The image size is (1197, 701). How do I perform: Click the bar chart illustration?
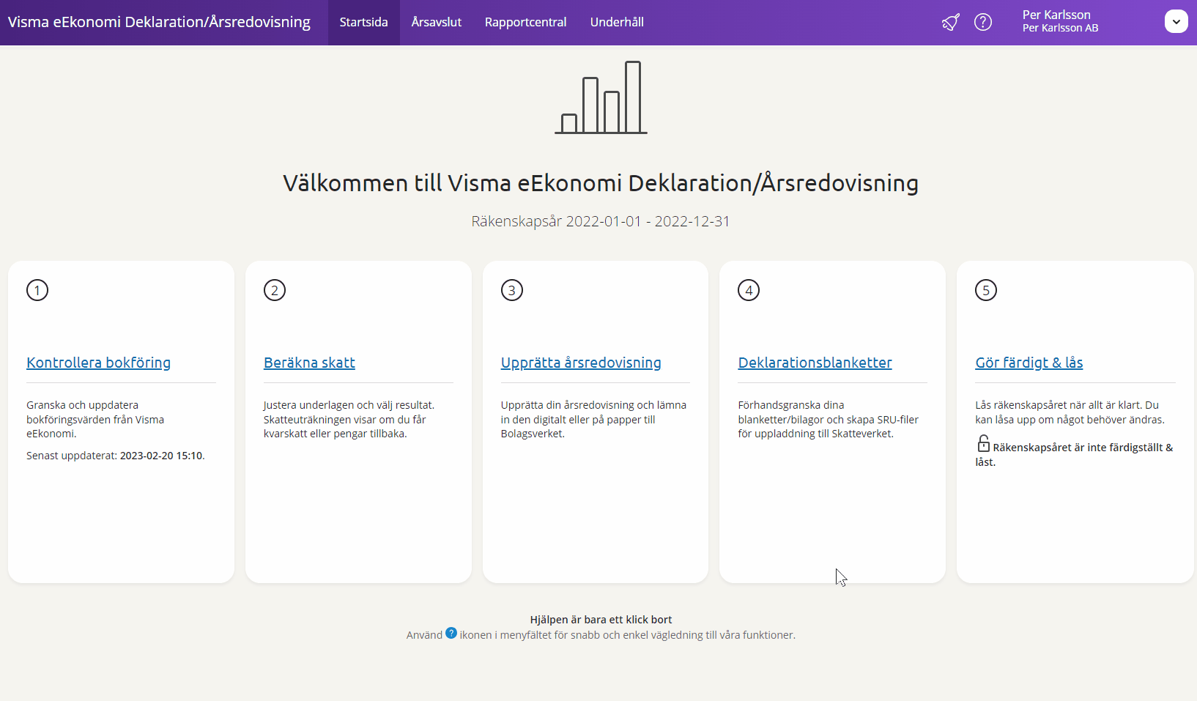(601, 98)
